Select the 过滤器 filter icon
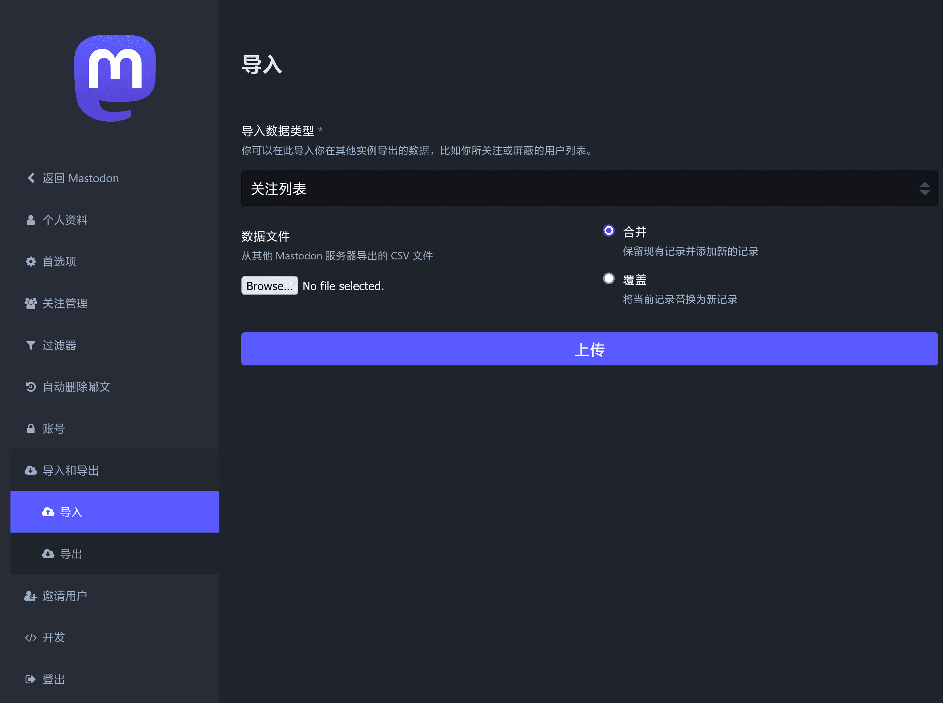Viewport: 943px width, 703px height. pyautogui.click(x=31, y=345)
